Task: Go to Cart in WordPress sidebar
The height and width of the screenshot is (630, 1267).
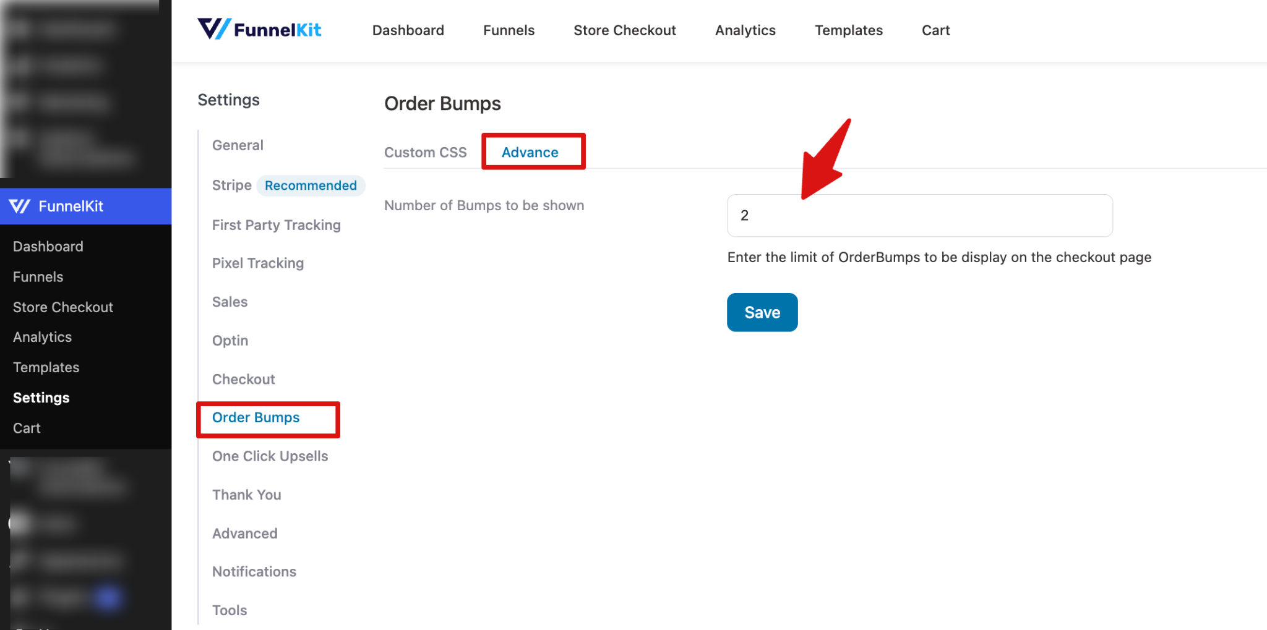Action: click(x=27, y=428)
